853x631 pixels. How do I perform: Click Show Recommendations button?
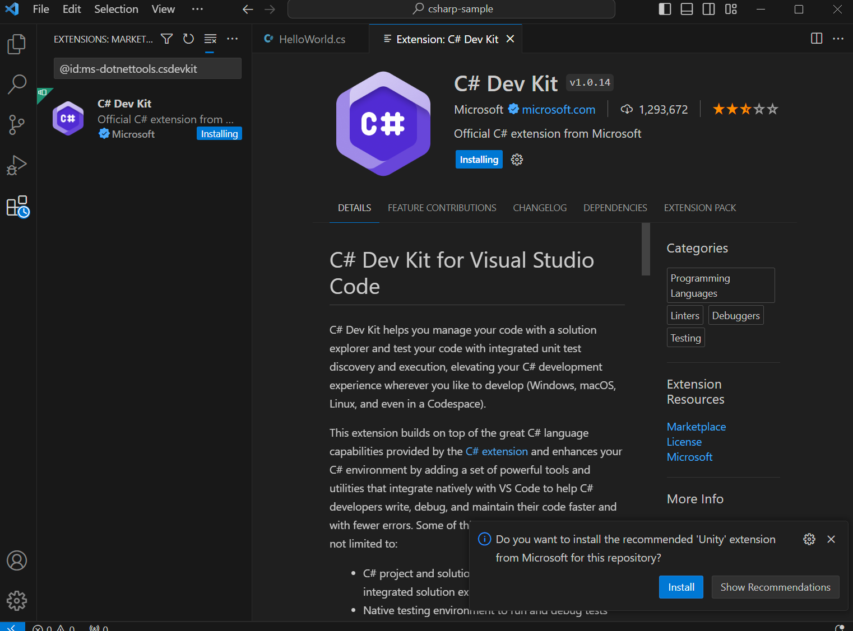pyautogui.click(x=775, y=587)
